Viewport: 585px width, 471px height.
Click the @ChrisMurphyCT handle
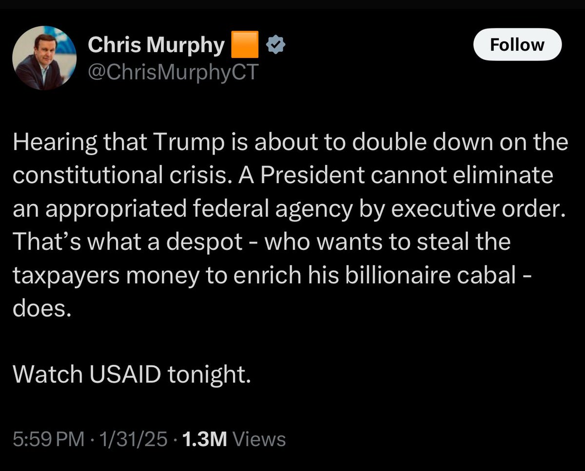[171, 73]
